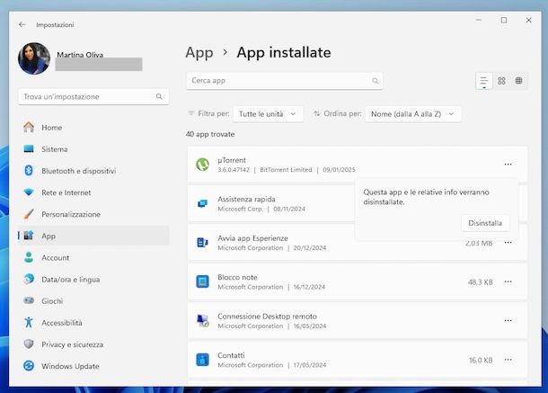The width and height of the screenshot is (548, 393).
Task: Open Bluetooth e dispositivi section
Action: click(x=93, y=171)
